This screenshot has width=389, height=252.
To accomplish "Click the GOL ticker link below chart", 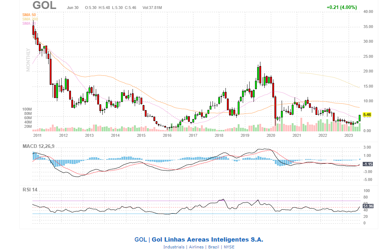I will point(140,239).
